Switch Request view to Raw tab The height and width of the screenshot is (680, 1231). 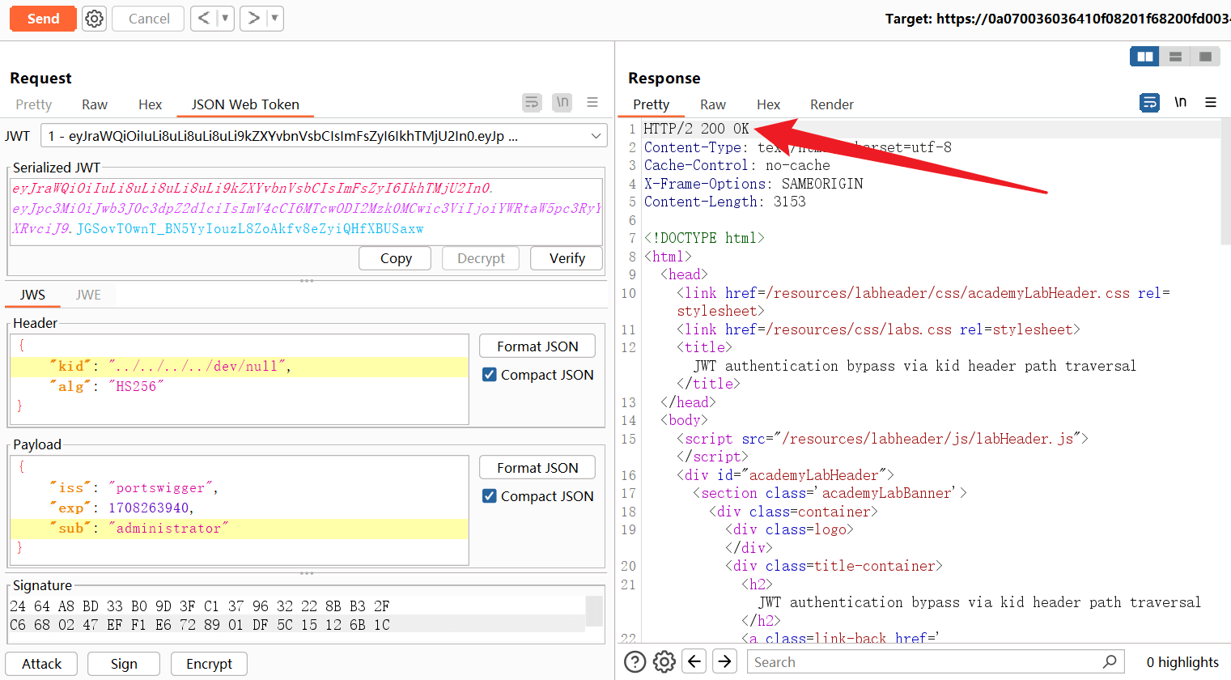click(x=95, y=104)
